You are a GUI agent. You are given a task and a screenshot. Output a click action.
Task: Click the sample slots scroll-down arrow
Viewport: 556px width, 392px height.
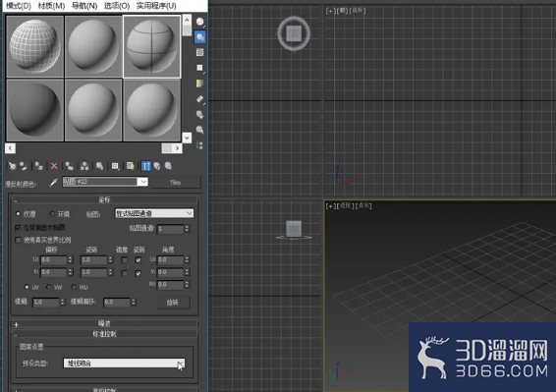[187, 138]
